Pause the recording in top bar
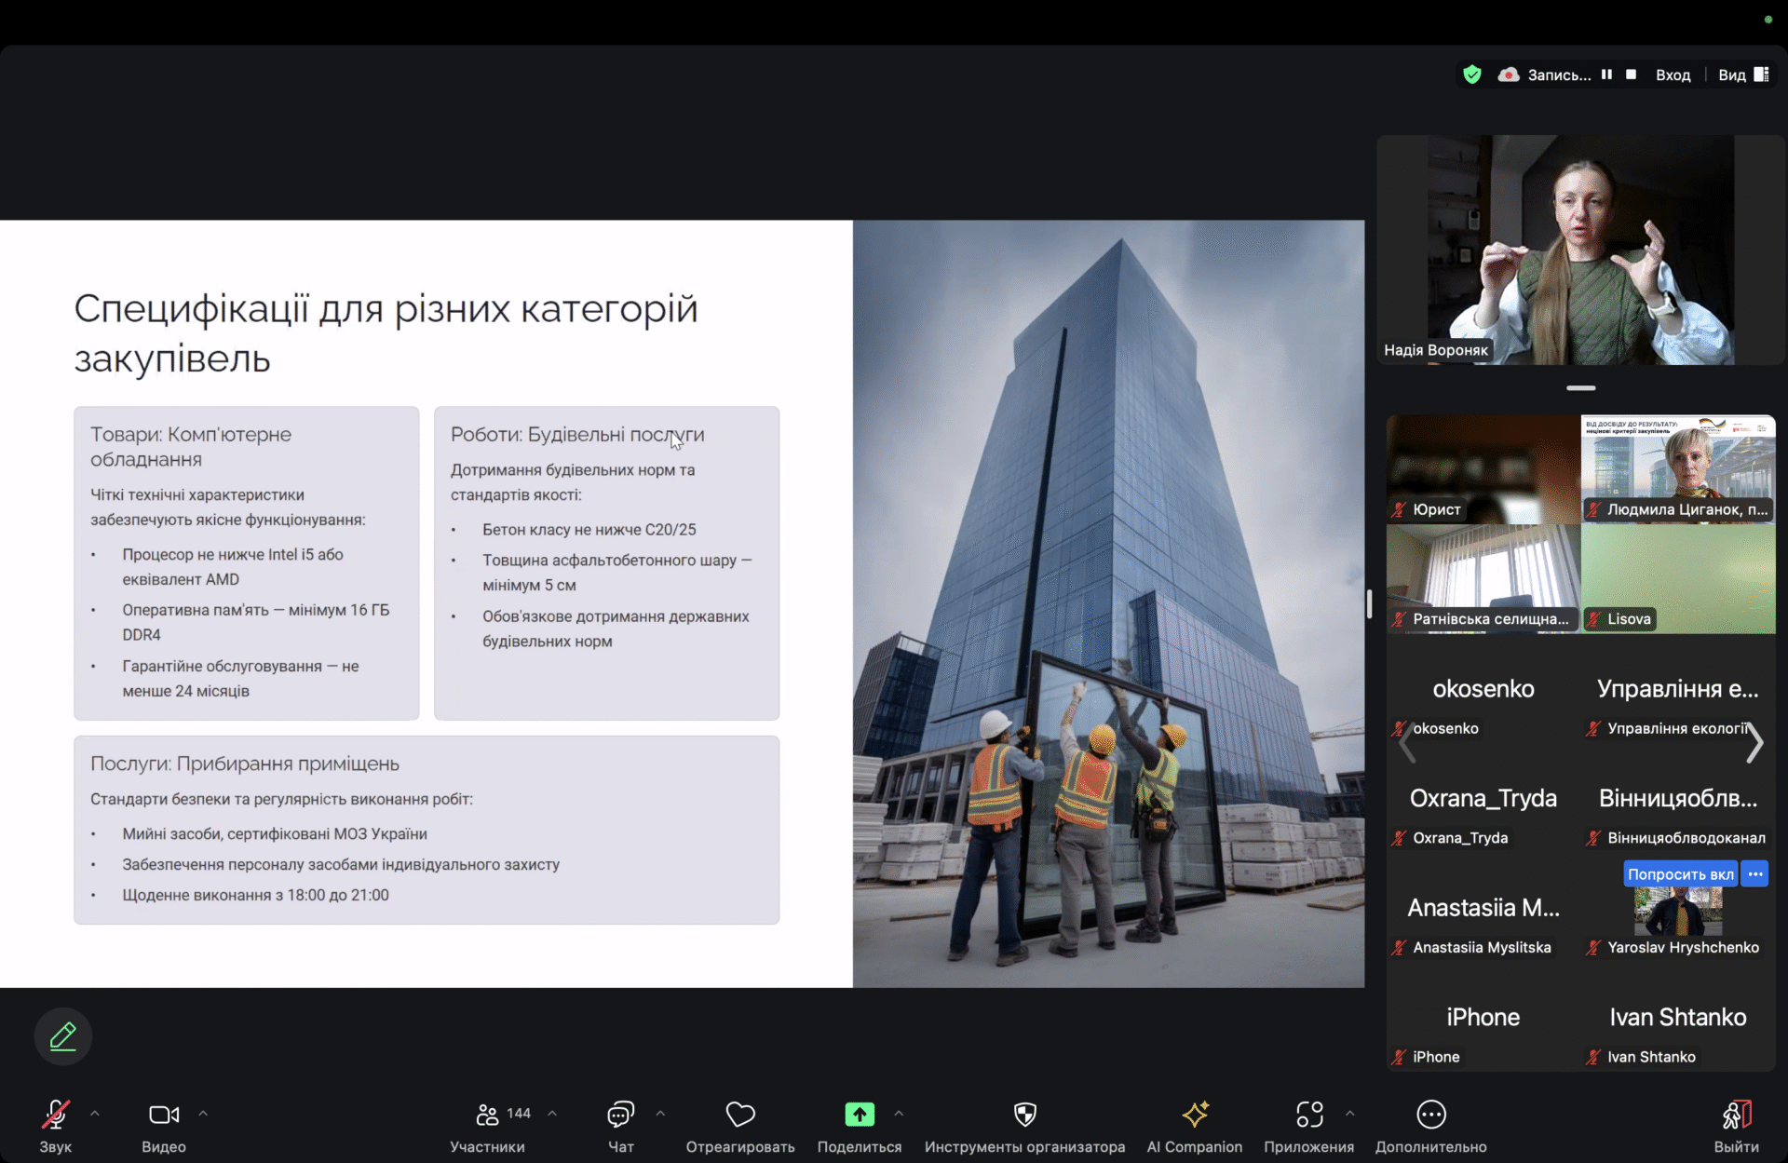This screenshot has width=1788, height=1163. (x=1606, y=74)
